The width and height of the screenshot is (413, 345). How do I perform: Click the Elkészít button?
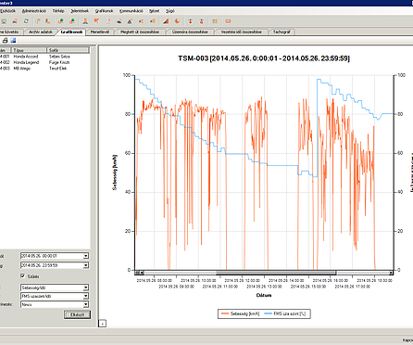click(77, 314)
